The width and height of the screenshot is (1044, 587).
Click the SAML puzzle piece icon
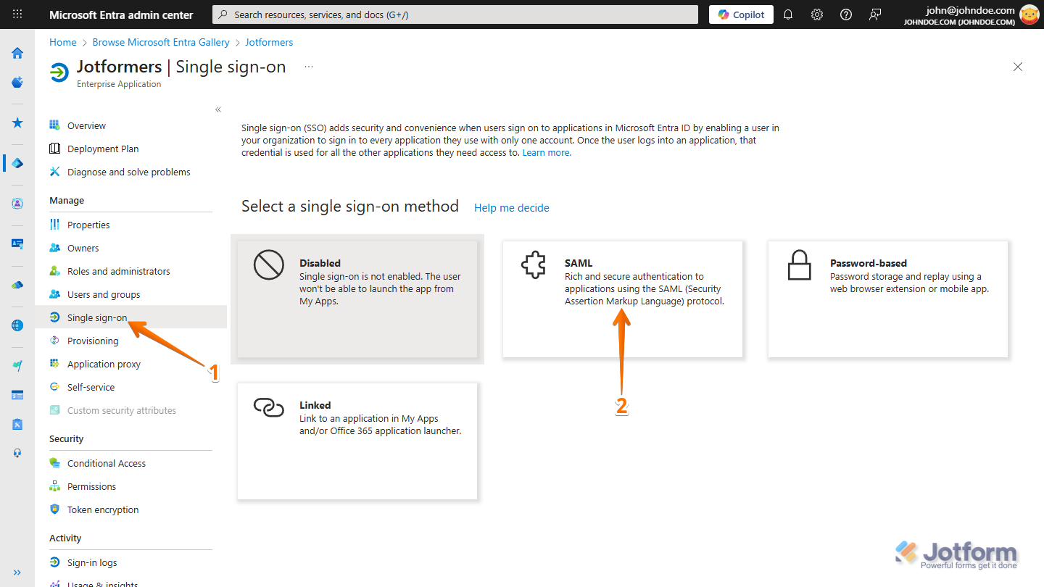tap(534, 265)
